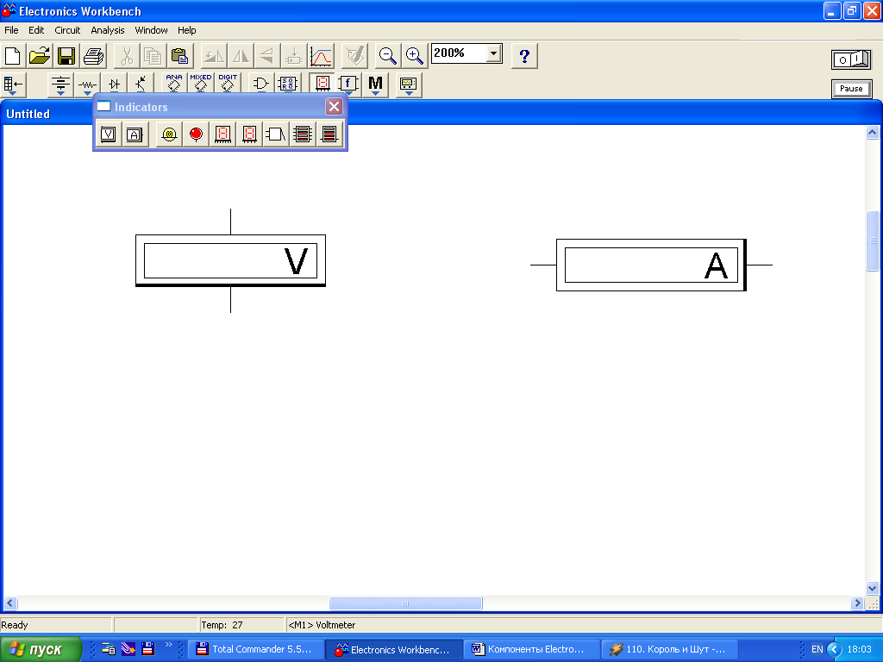Click the vertical scrollbar down arrow
The width and height of the screenshot is (883, 662).
pyautogui.click(x=872, y=588)
